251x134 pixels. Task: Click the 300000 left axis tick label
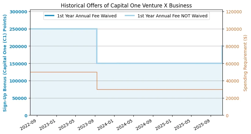[x=19, y=12]
